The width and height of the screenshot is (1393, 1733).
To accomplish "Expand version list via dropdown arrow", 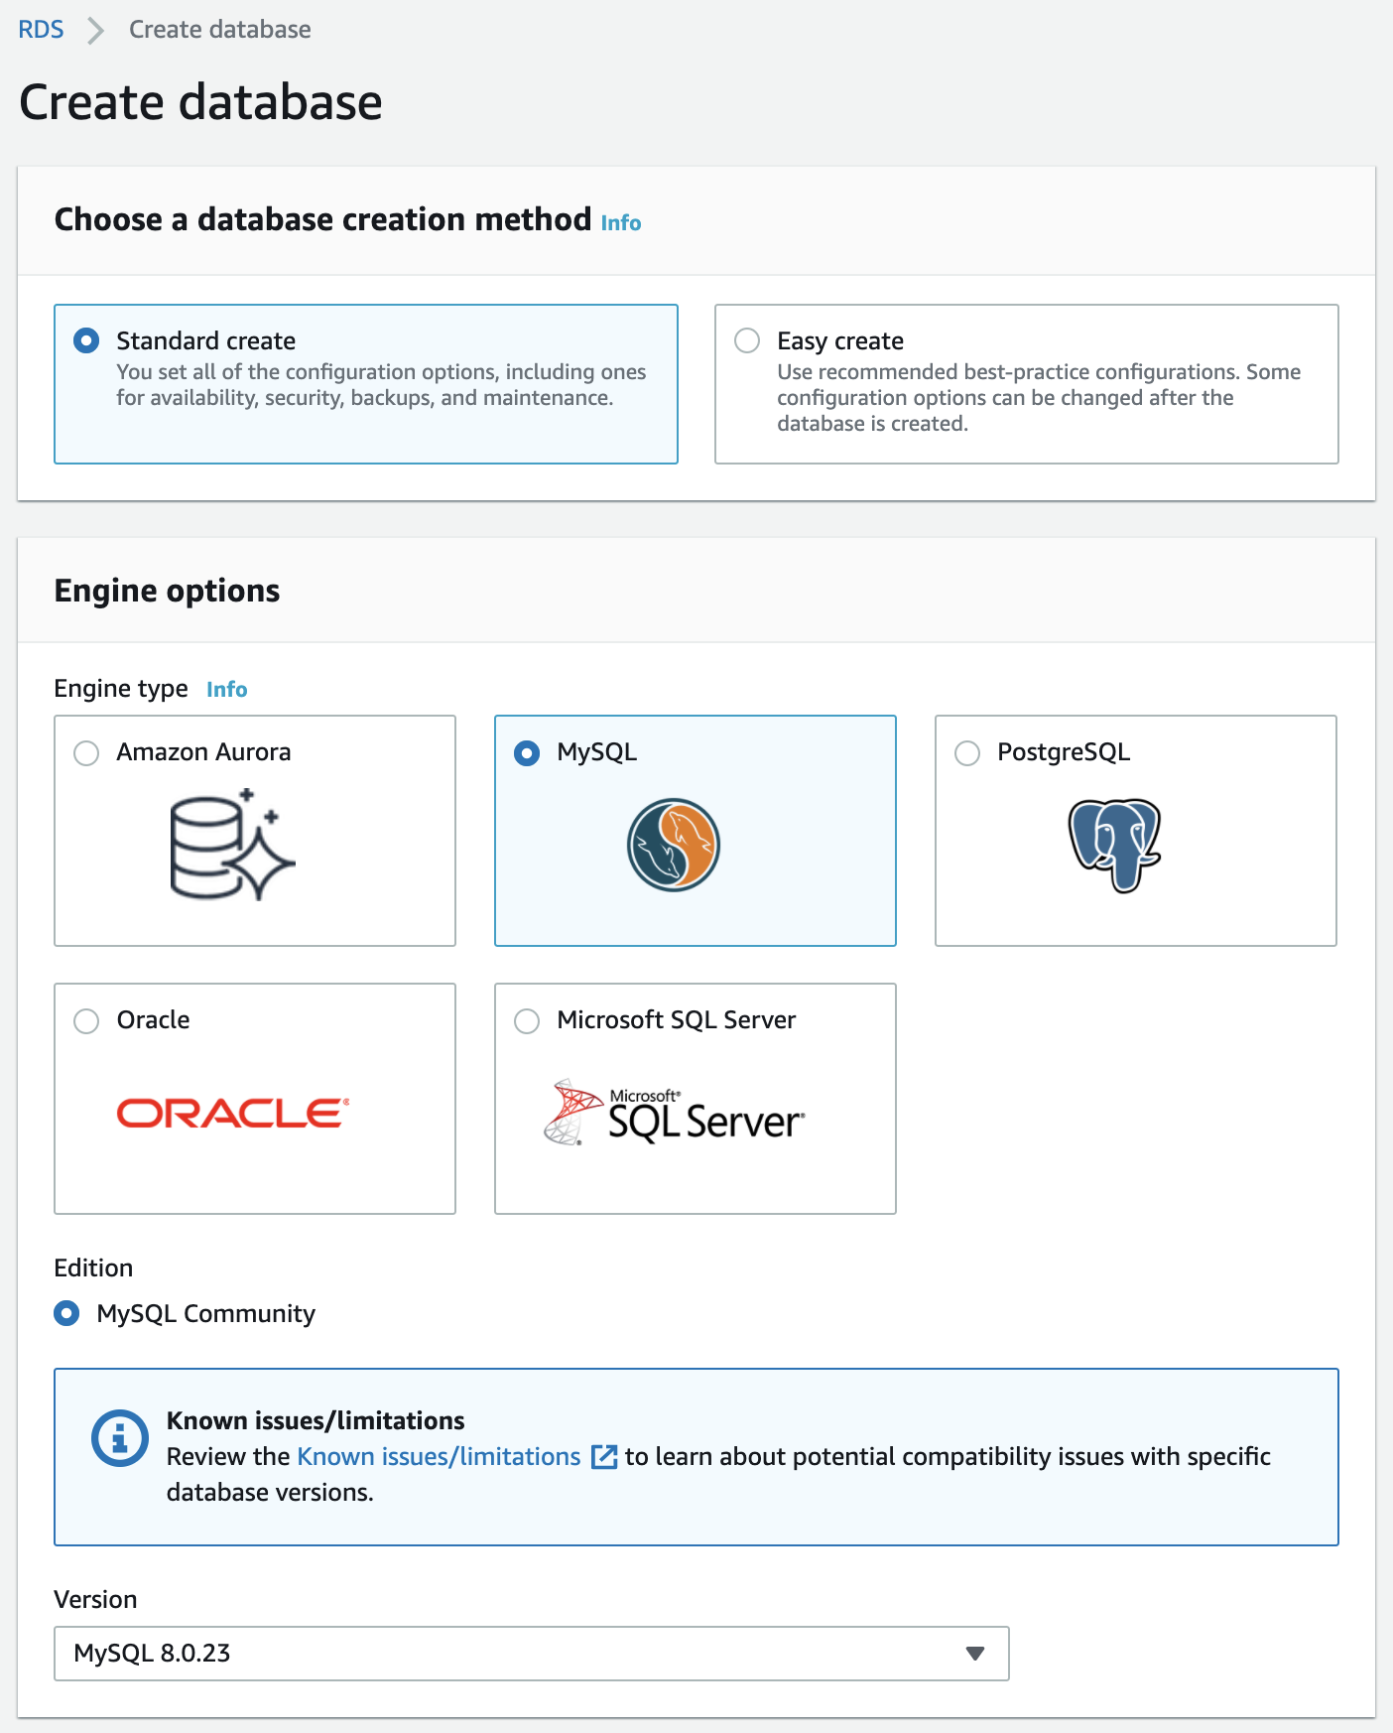I will (975, 1654).
